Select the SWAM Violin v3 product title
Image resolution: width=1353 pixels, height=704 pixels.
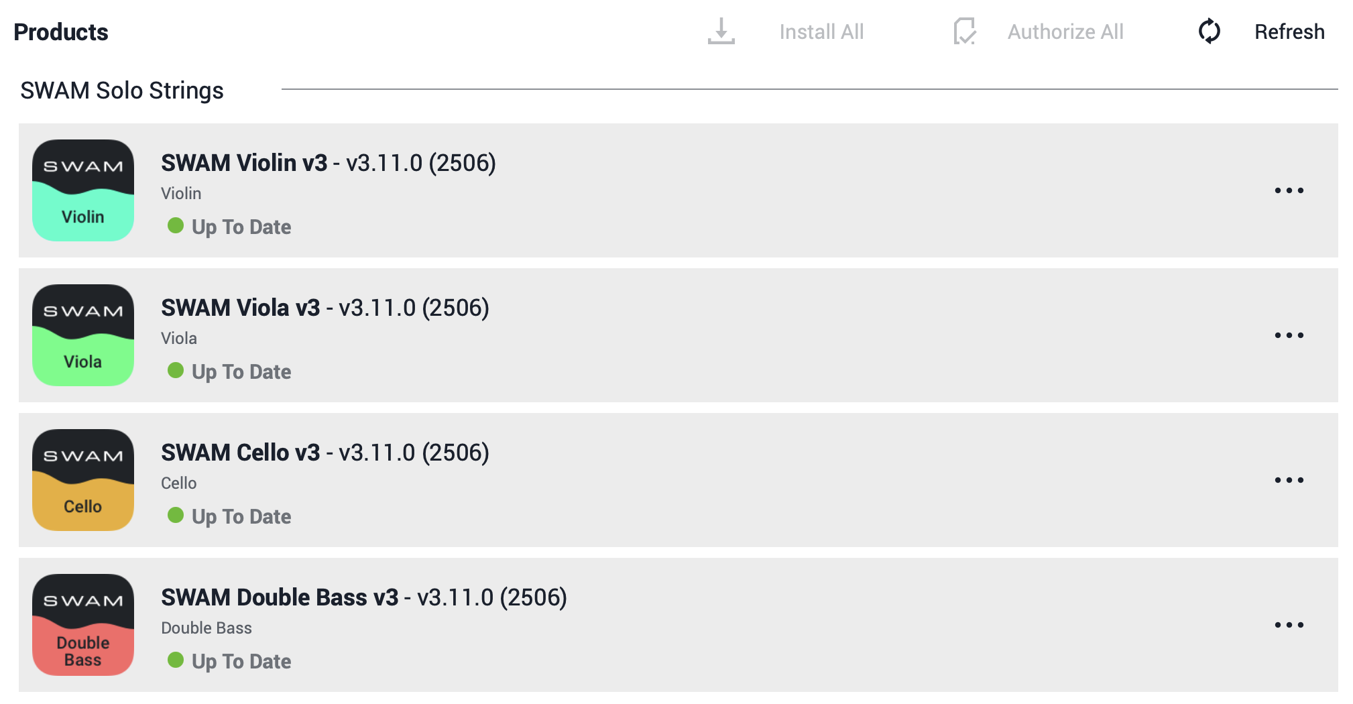244,163
